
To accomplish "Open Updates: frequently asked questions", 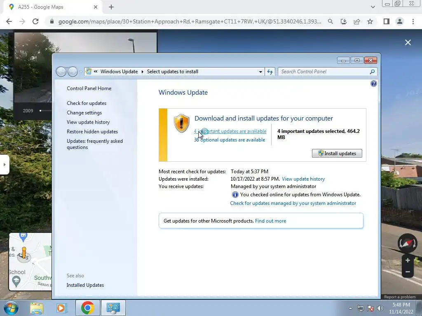I will pyautogui.click(x=95, y=144).
